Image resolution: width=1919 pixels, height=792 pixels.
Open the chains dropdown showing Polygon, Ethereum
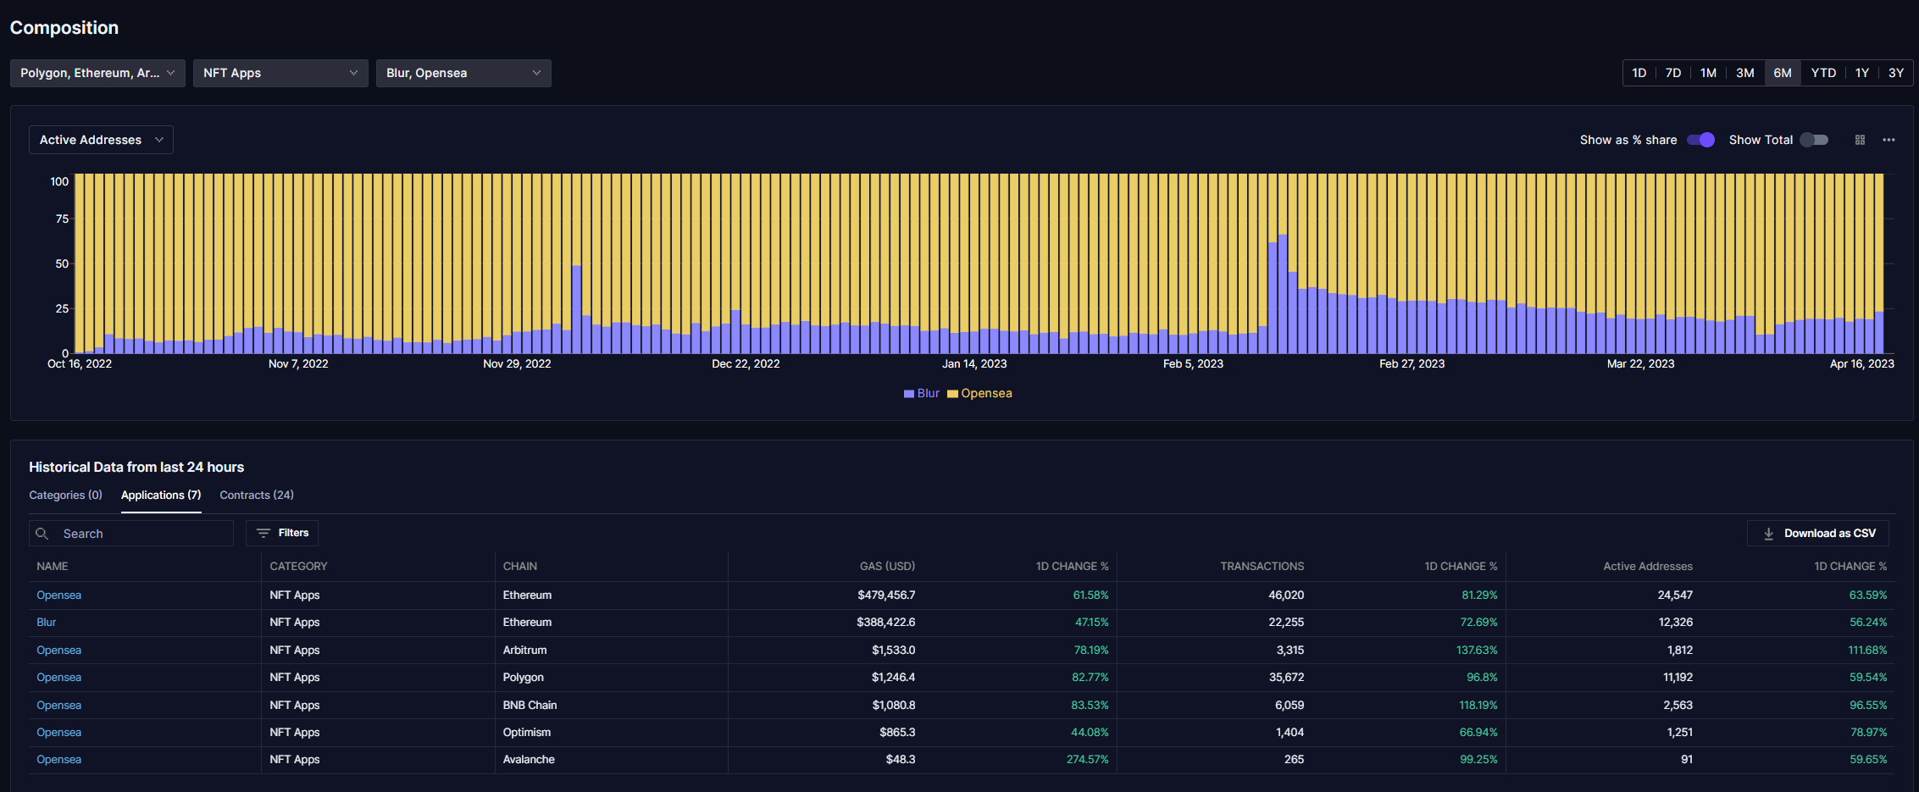pos(97,73)
